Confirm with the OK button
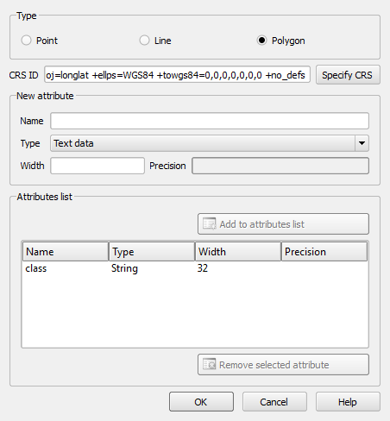Screen dimensions: 390x421 tap(201, 402)
